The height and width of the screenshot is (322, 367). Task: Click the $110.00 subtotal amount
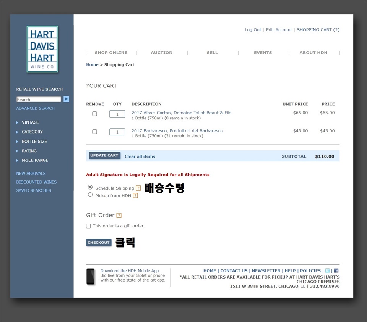pyautogui.click(x=325, y=156)
